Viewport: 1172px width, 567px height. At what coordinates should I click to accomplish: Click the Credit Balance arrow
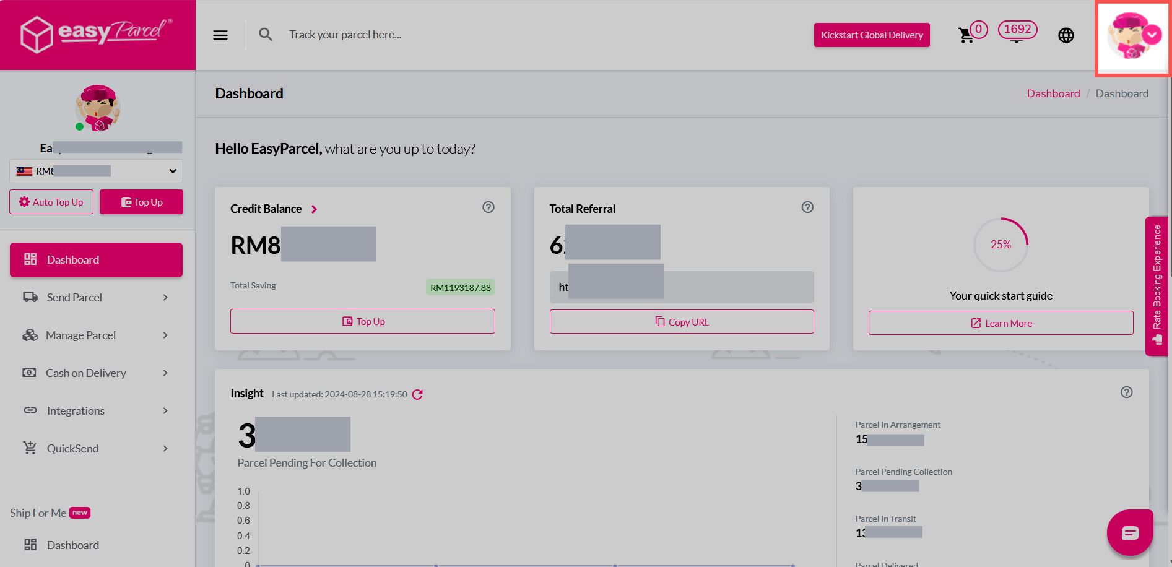tap(314, 209)
